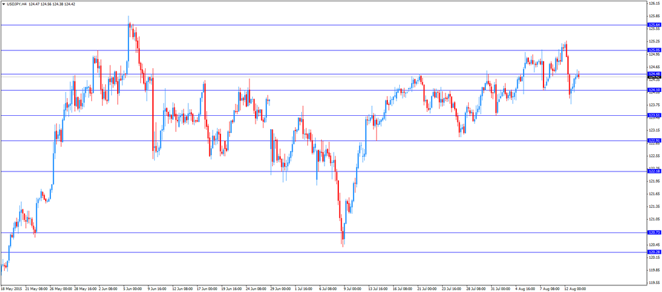The image size is (662, 292).
Task: Click the 124.10 horizontal line price label
Action: coord(654,90)
